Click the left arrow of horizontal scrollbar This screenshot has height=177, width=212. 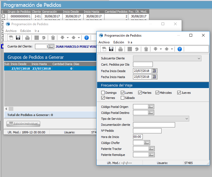pyautogui.click(x=6, y=109)
